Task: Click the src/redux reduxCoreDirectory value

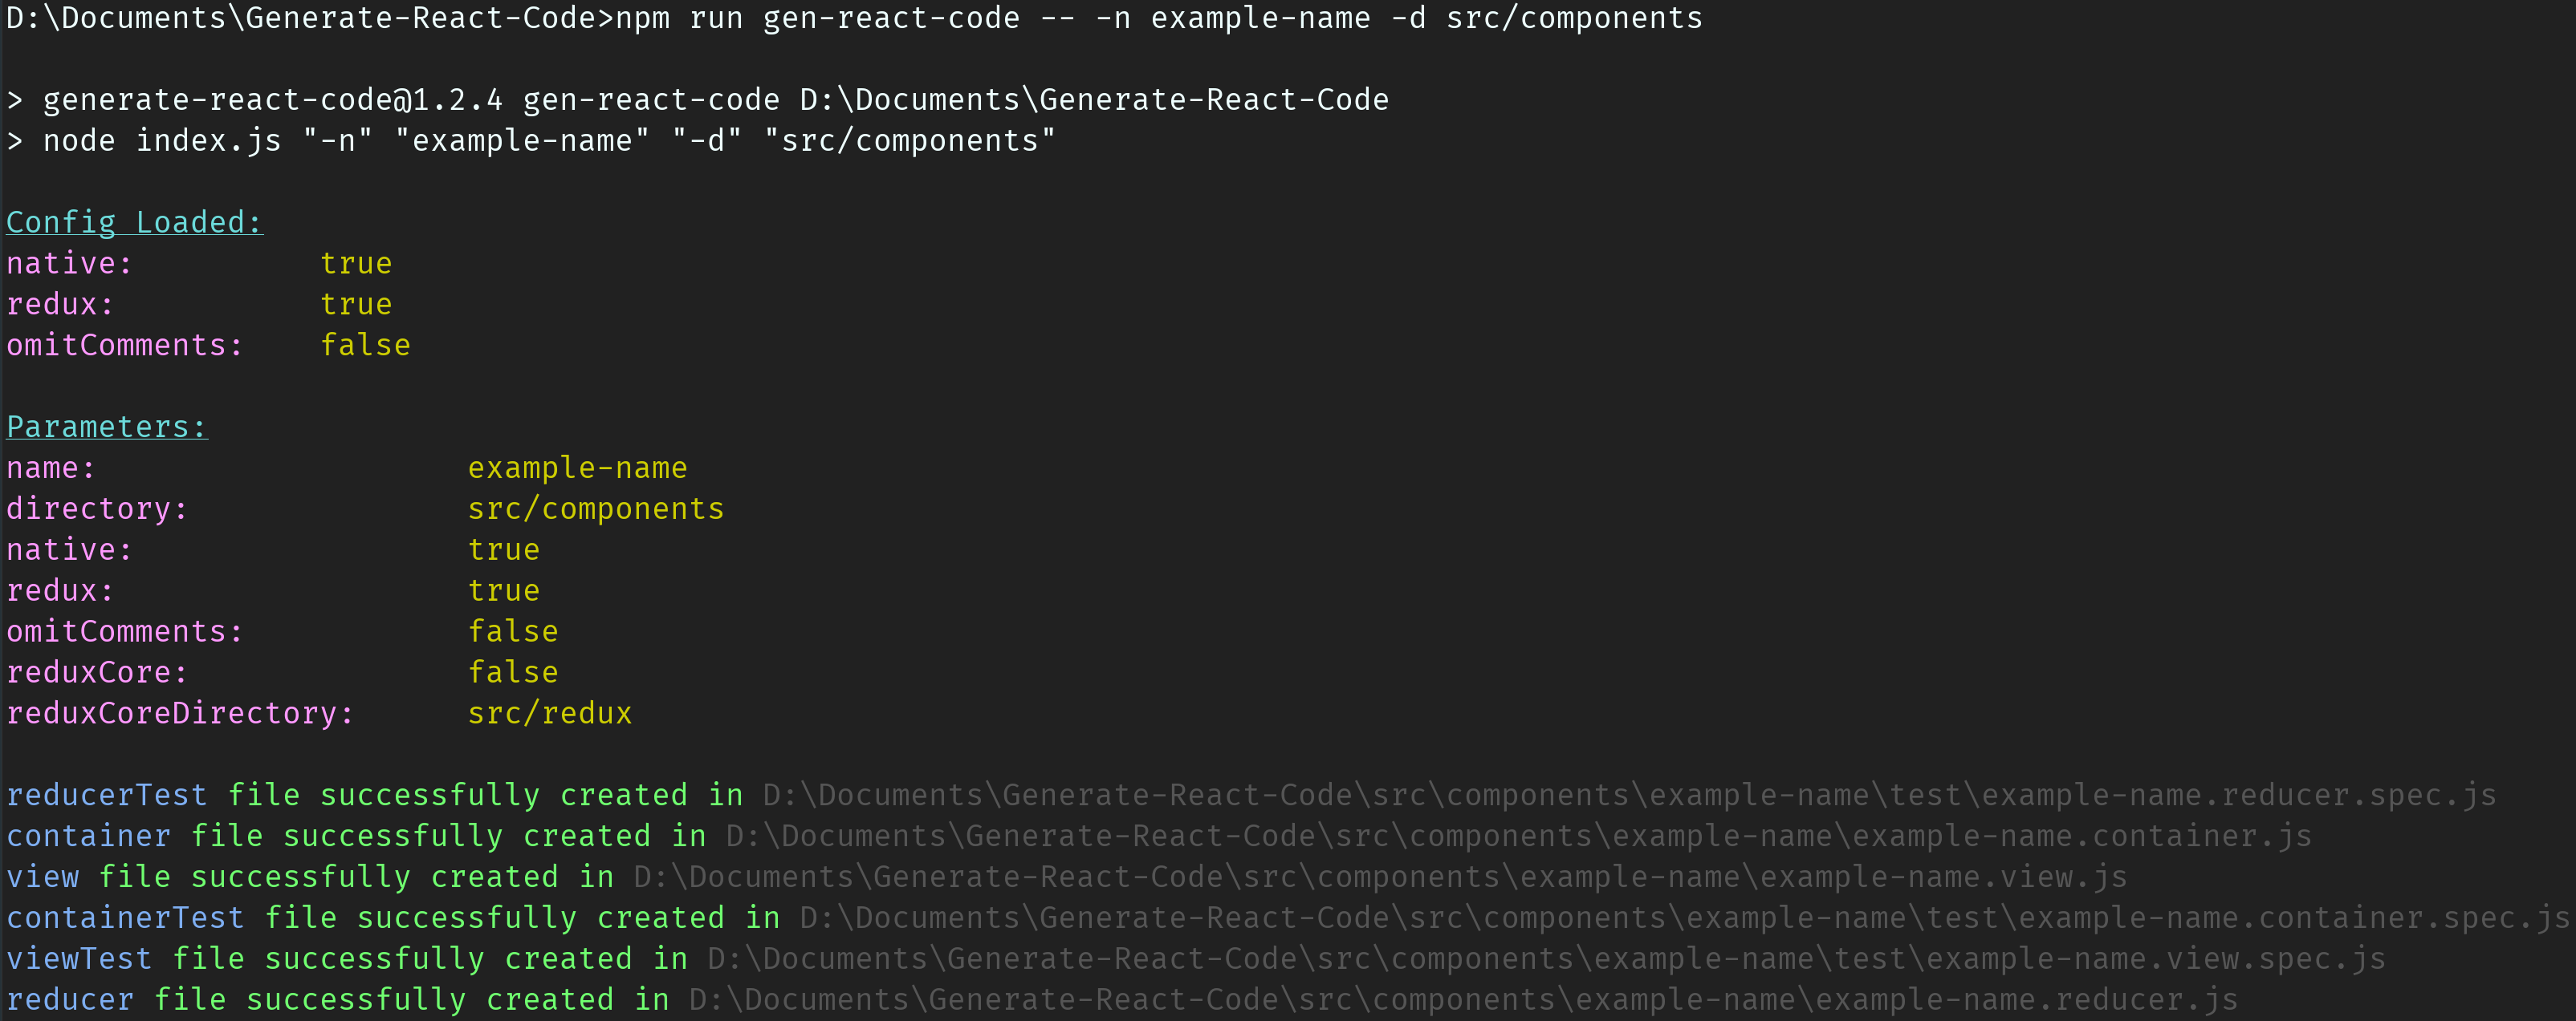Action: coord(549,713)
